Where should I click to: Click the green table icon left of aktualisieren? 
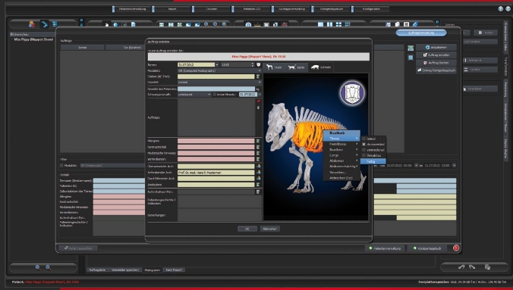[x=411, y=48]
